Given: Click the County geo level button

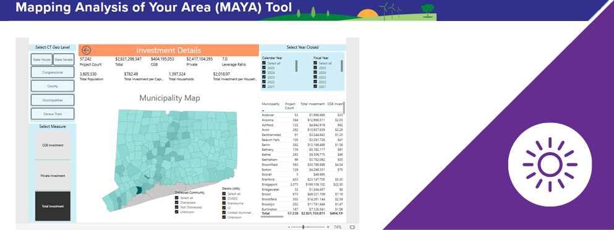Looking at the screenshot, I should 53,86.
